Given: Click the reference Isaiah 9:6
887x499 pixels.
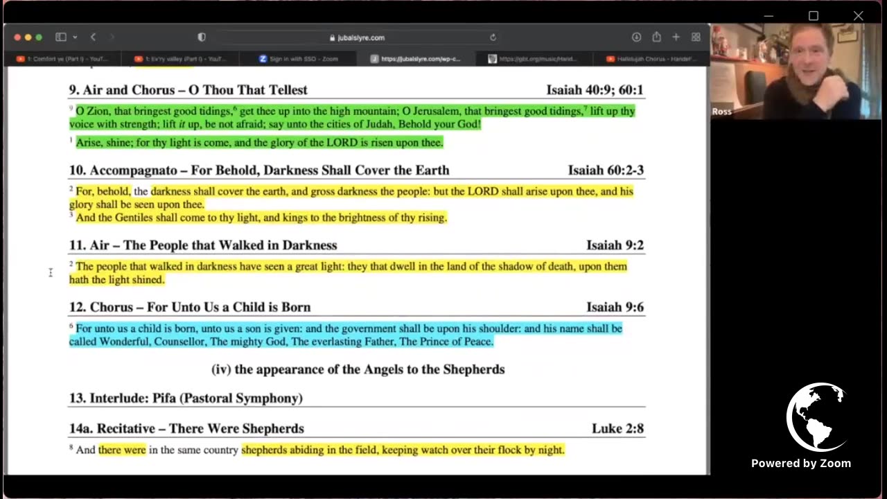Looking at the screenshot, I should point(615,307).
